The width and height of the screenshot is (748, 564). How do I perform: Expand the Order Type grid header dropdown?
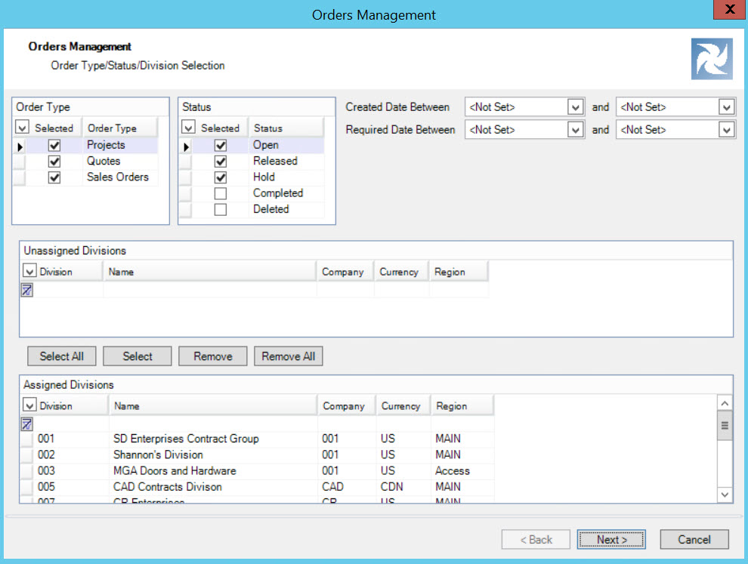click(22, 128)
